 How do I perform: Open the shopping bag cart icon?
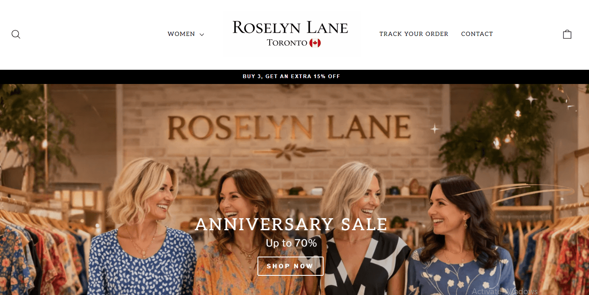tap(567, 34)
